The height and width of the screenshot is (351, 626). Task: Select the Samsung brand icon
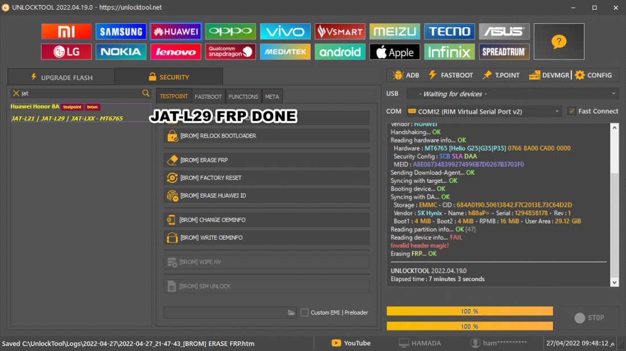pos(121,31)
